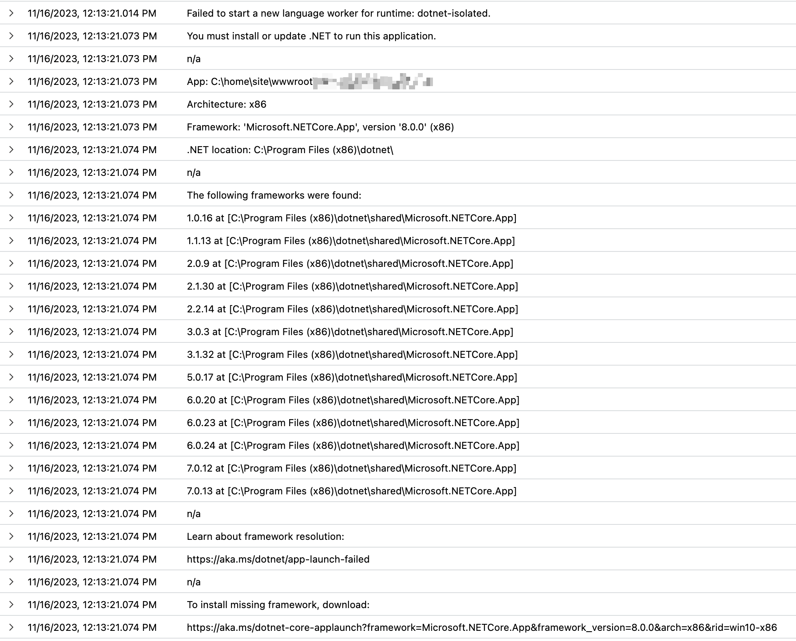Expand the '2.1.30' framework log entry
796x641 pixels.
click(x=11, y=286)
